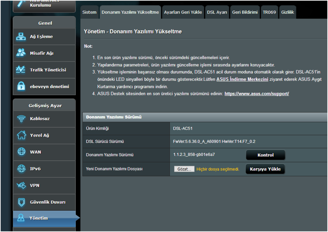Click the Yönetim user icon
The image size is (328, 232).
(21, 218)
